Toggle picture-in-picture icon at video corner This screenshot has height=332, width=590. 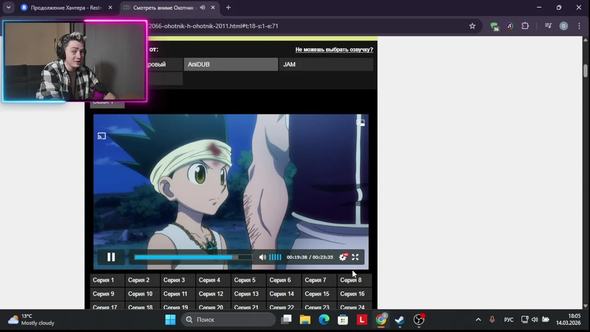[360, 123]
